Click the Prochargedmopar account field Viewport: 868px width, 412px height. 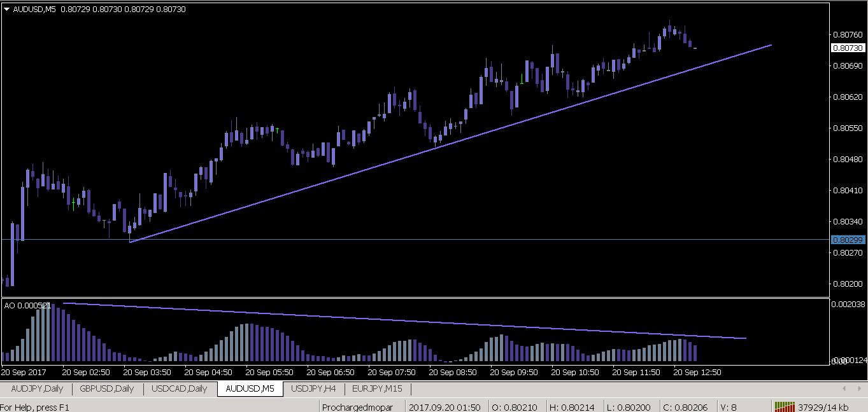point(359,406)
